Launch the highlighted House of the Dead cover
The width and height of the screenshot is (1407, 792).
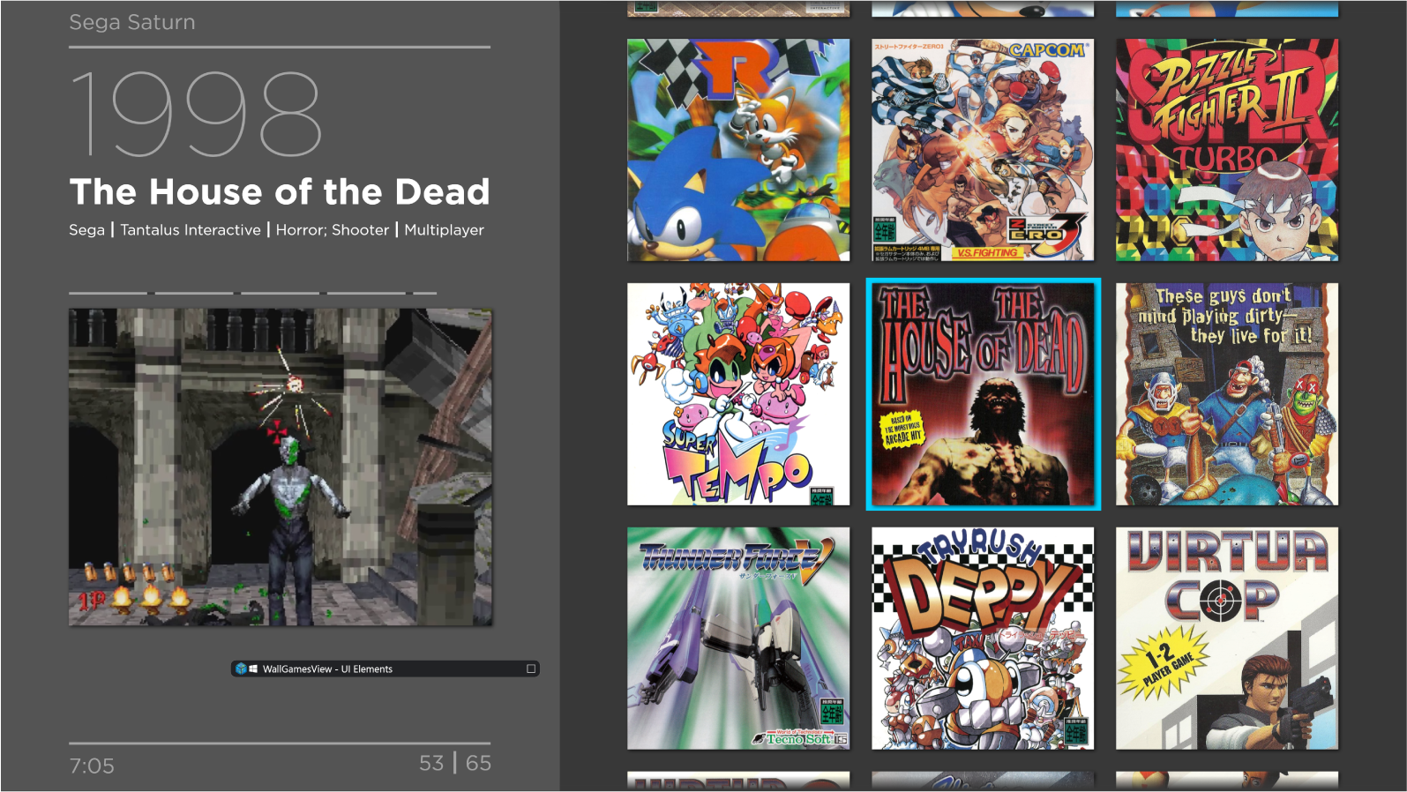[x=983, y=394]
